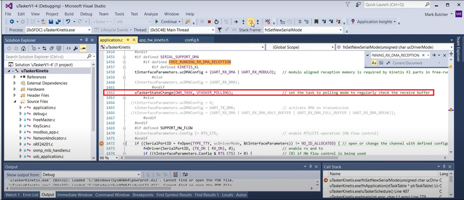Click the bookmark toggle icon in toolbar
The image size is (464, 200).
316,21
